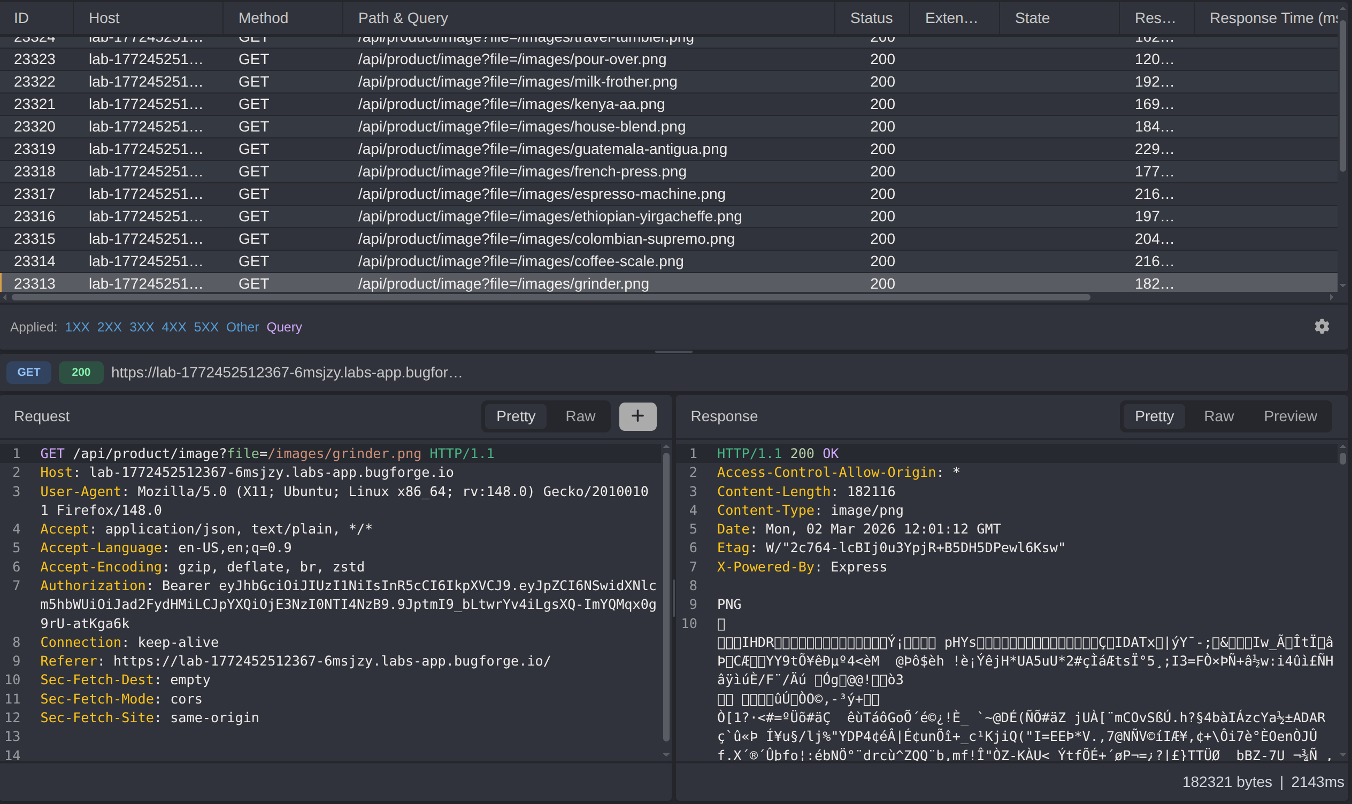Disable the Query filter tag

pos(284,327)
